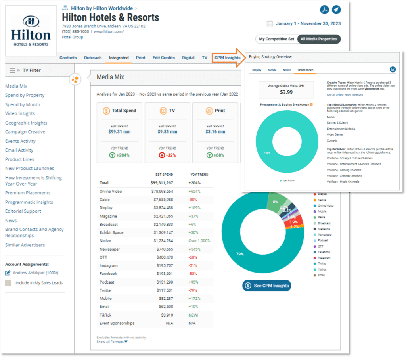Click the chart icon in Buying Strategy Overview

(393, 69)
